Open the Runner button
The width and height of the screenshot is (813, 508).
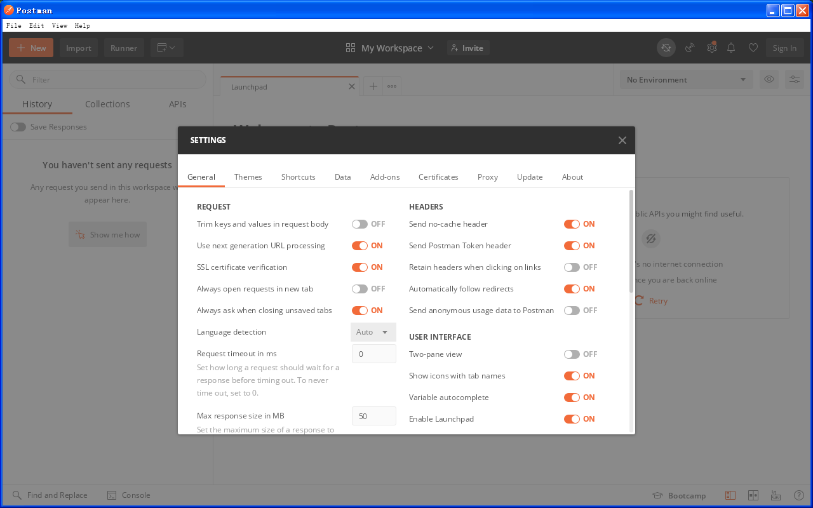(124, 48)
